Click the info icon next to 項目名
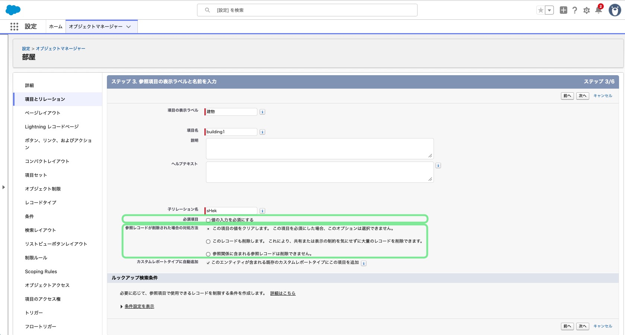 262,132
